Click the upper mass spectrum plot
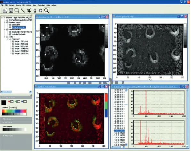191x151 pixels. coord(159,102)
